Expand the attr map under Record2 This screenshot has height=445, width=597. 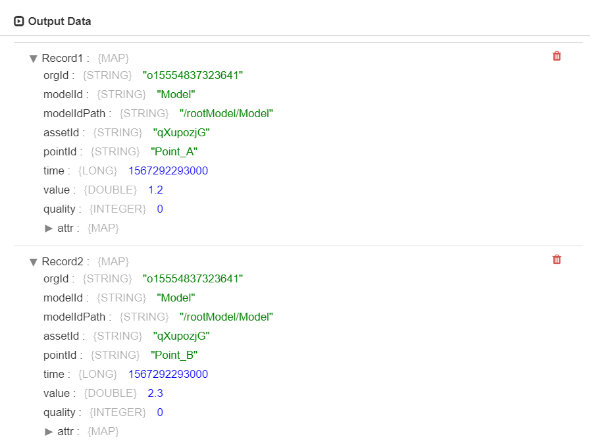point(49,431)
